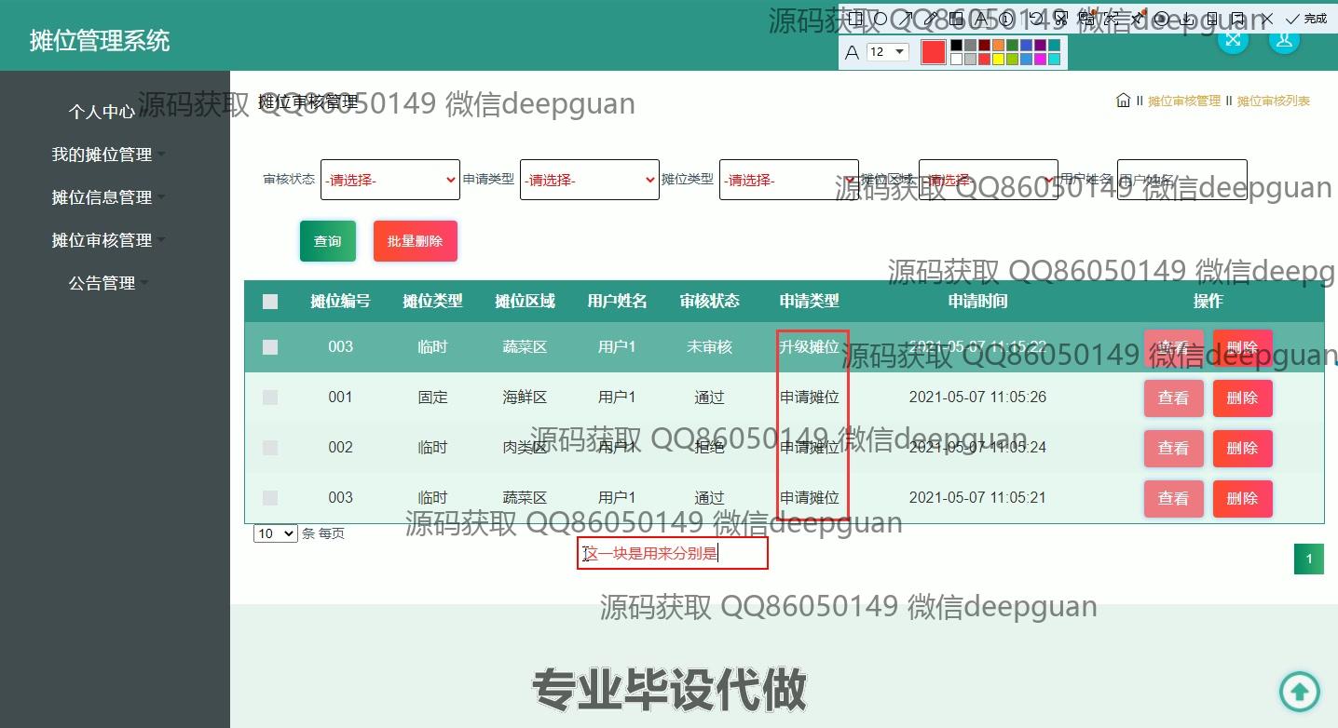
Task: Toggle the select-all checkbox in table header
Action: (270, 302)
